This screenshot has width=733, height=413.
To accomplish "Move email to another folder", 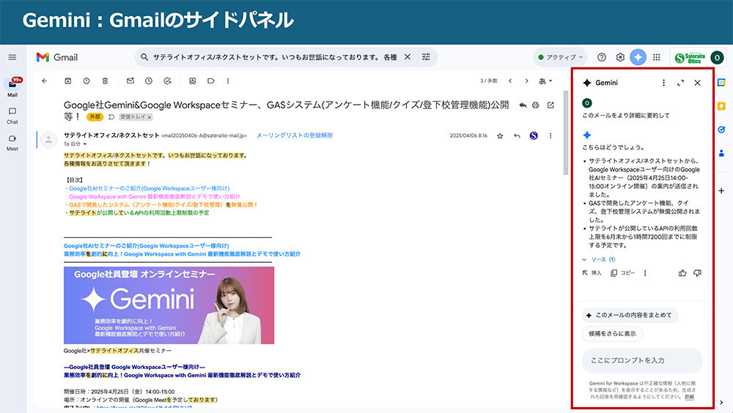I will [192, 81].
